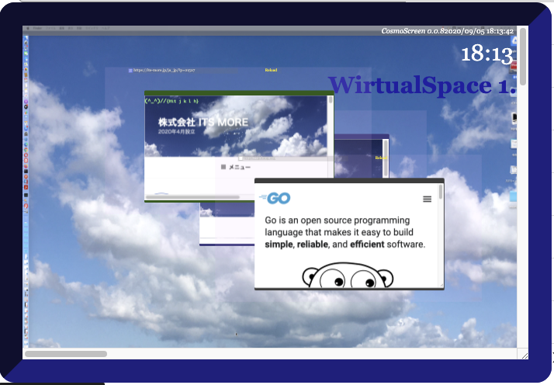Open the hamburger menu on Go page

point(427,199)
